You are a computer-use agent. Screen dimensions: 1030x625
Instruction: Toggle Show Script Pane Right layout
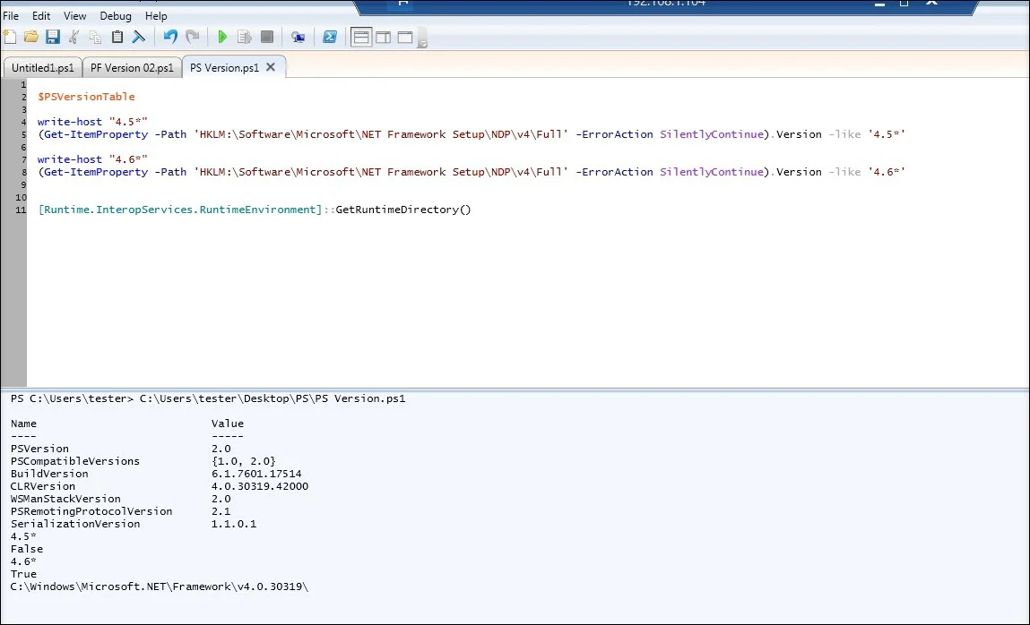pos(383,37)
